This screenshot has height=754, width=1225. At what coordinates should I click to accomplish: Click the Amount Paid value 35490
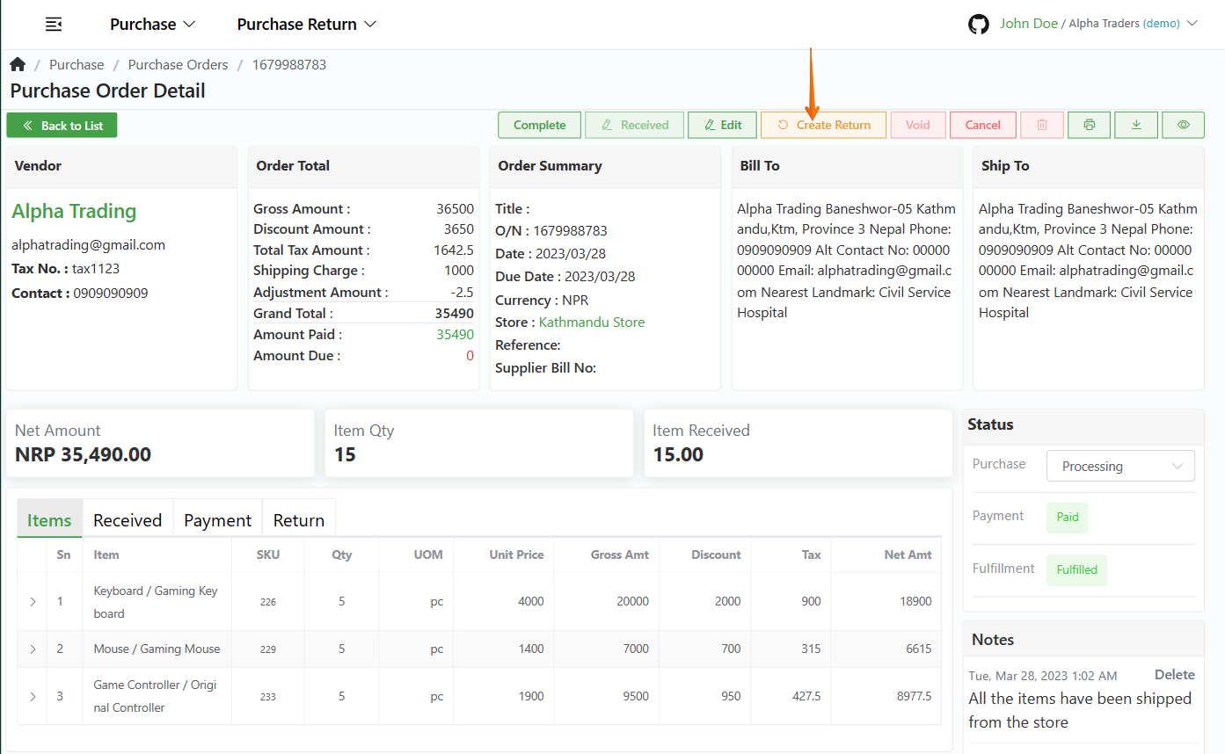pos(455,335)
